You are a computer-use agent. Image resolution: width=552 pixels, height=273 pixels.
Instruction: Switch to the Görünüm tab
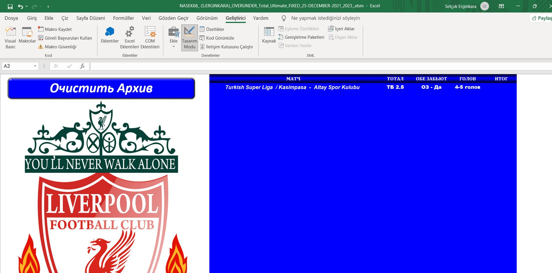click(207, 18)
